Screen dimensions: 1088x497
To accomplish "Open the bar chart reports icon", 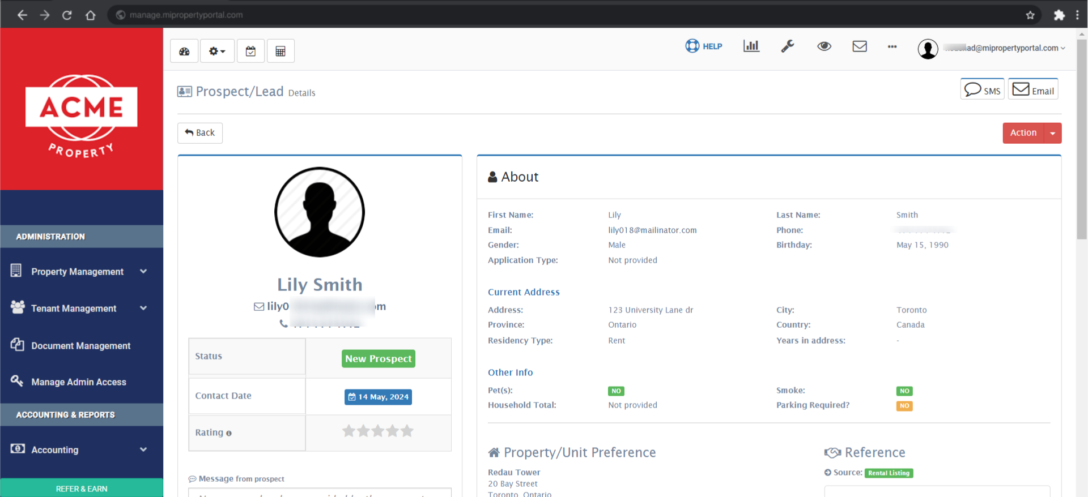I will coord(751,46).
